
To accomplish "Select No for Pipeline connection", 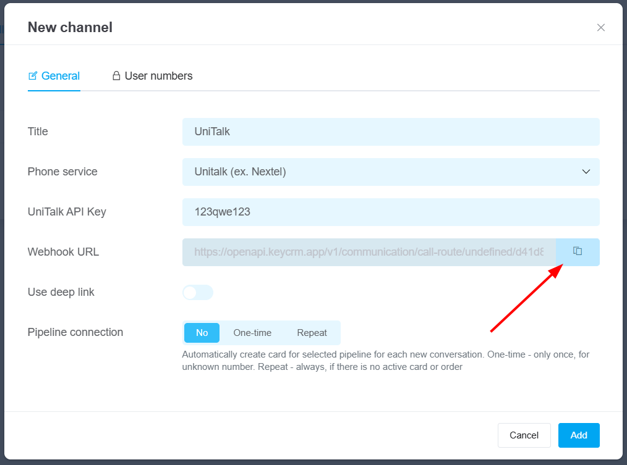I will click(202, 333).
